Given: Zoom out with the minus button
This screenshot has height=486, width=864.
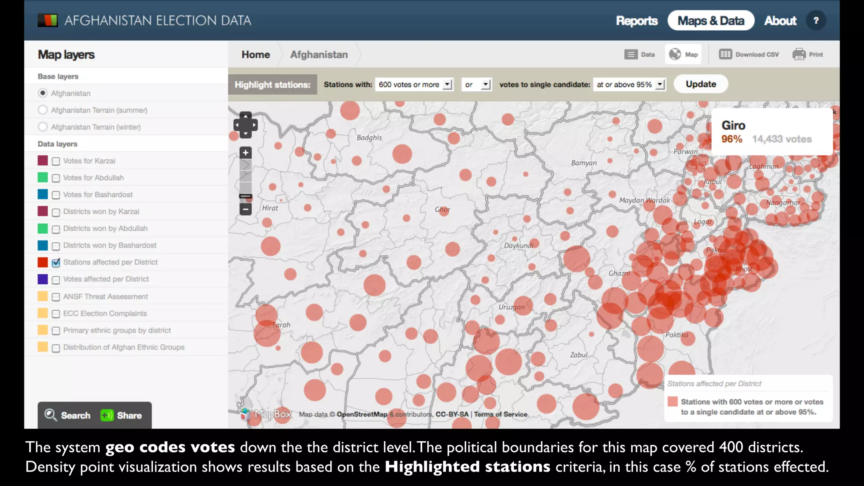Looking at the screenshot, I should pos(246,209).
